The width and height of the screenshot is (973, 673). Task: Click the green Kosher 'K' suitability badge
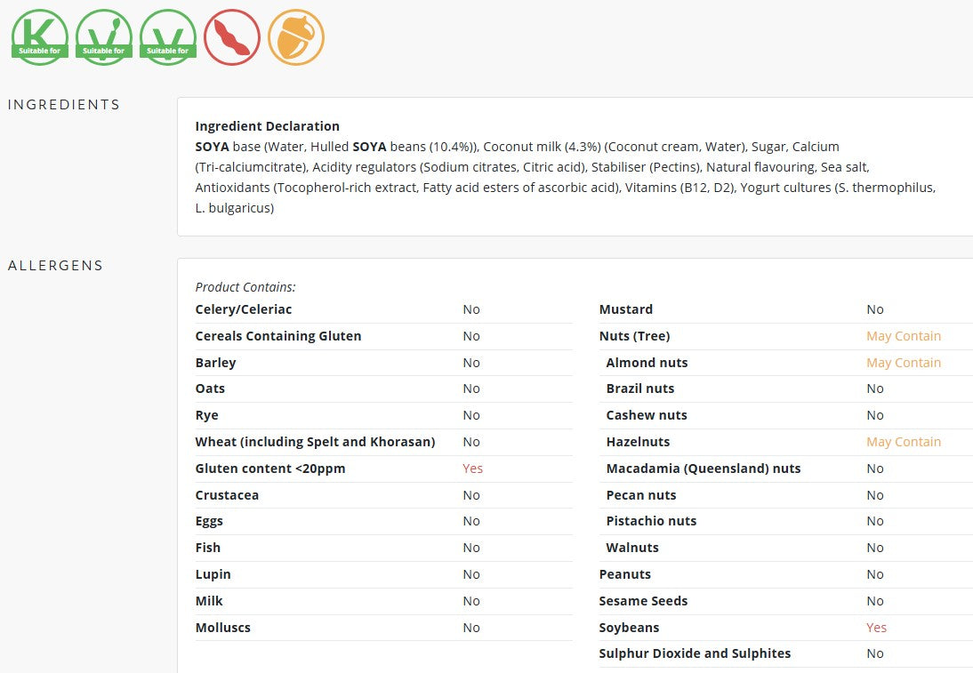[x=40, y=37]
